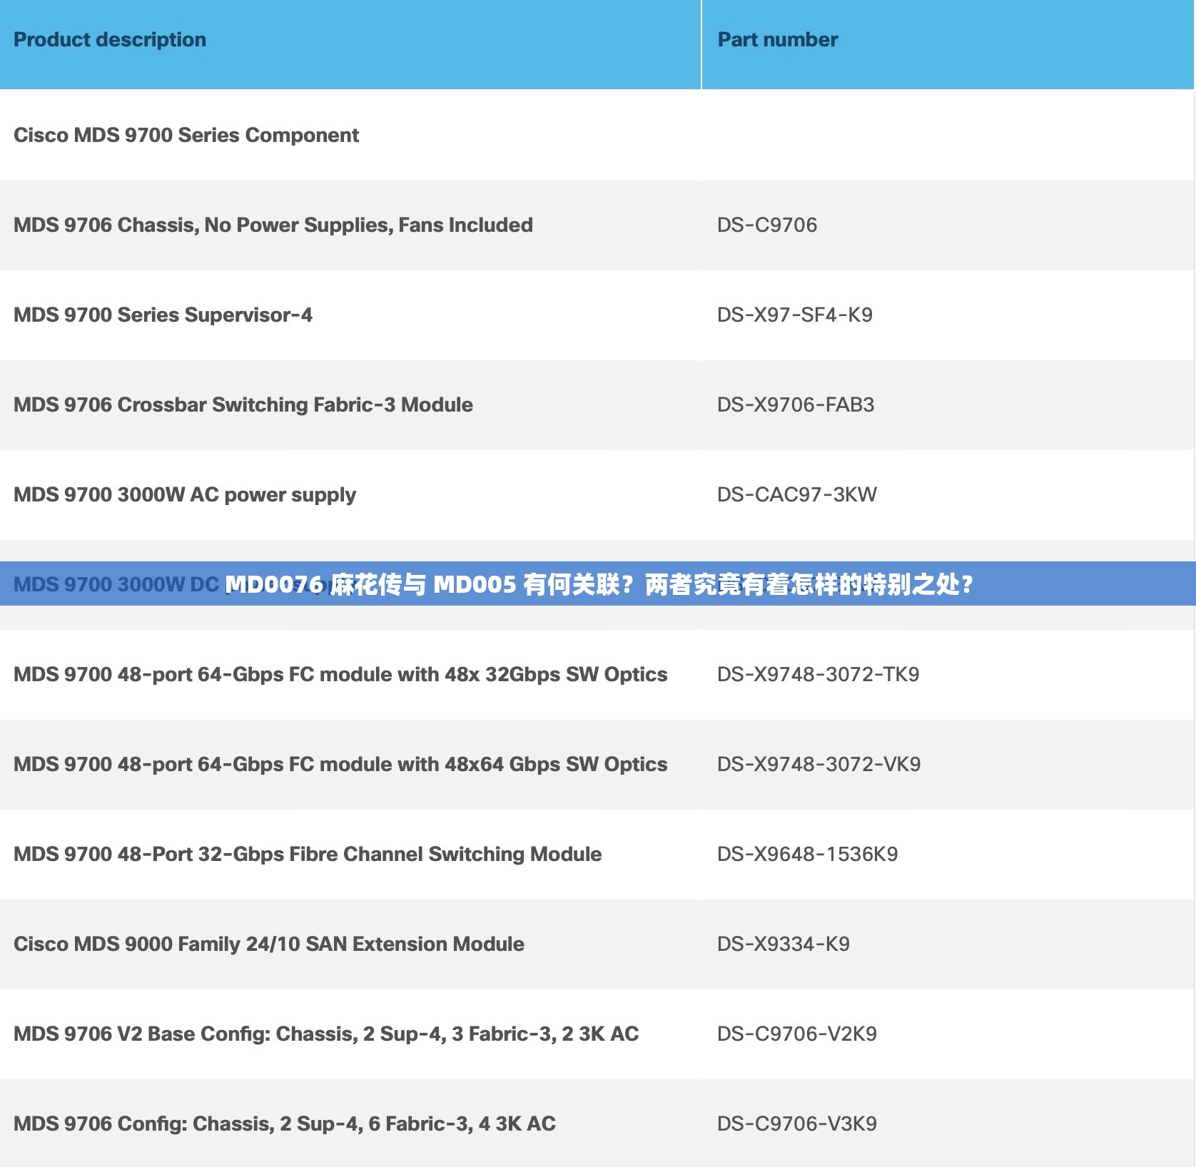Click the 'Product description' column header

[110, 40]
